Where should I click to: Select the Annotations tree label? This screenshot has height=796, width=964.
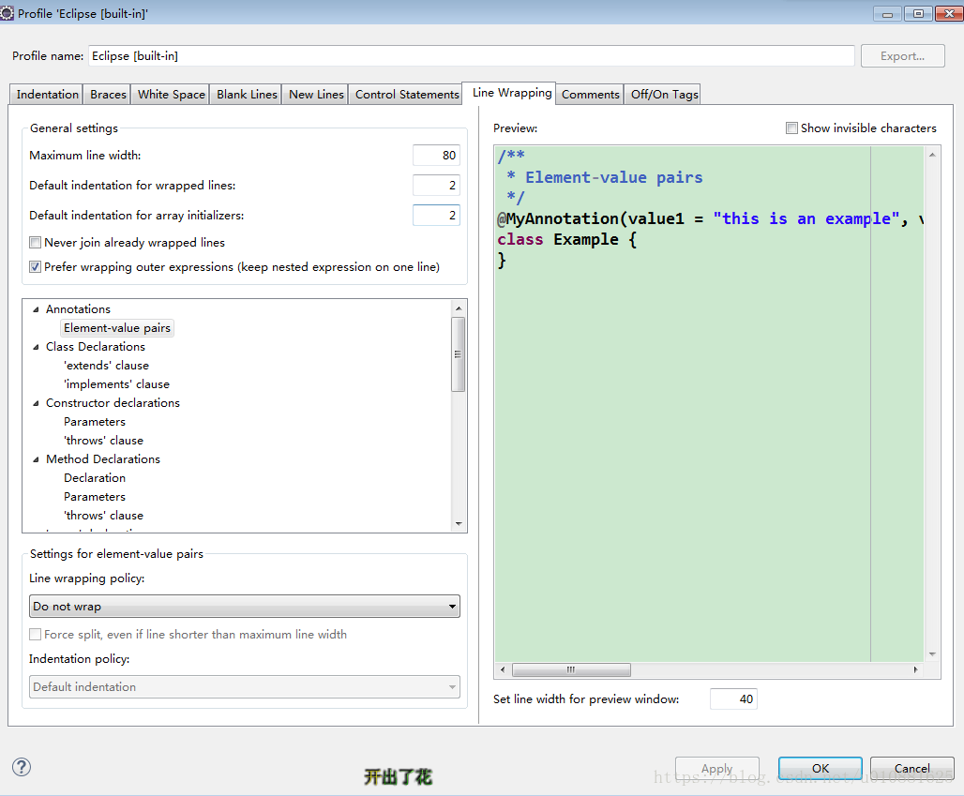click(78, 309)
